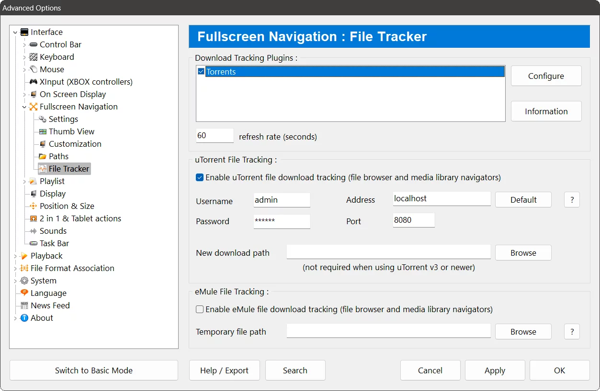Expand the Control Bar node arrow

point(24,45)
